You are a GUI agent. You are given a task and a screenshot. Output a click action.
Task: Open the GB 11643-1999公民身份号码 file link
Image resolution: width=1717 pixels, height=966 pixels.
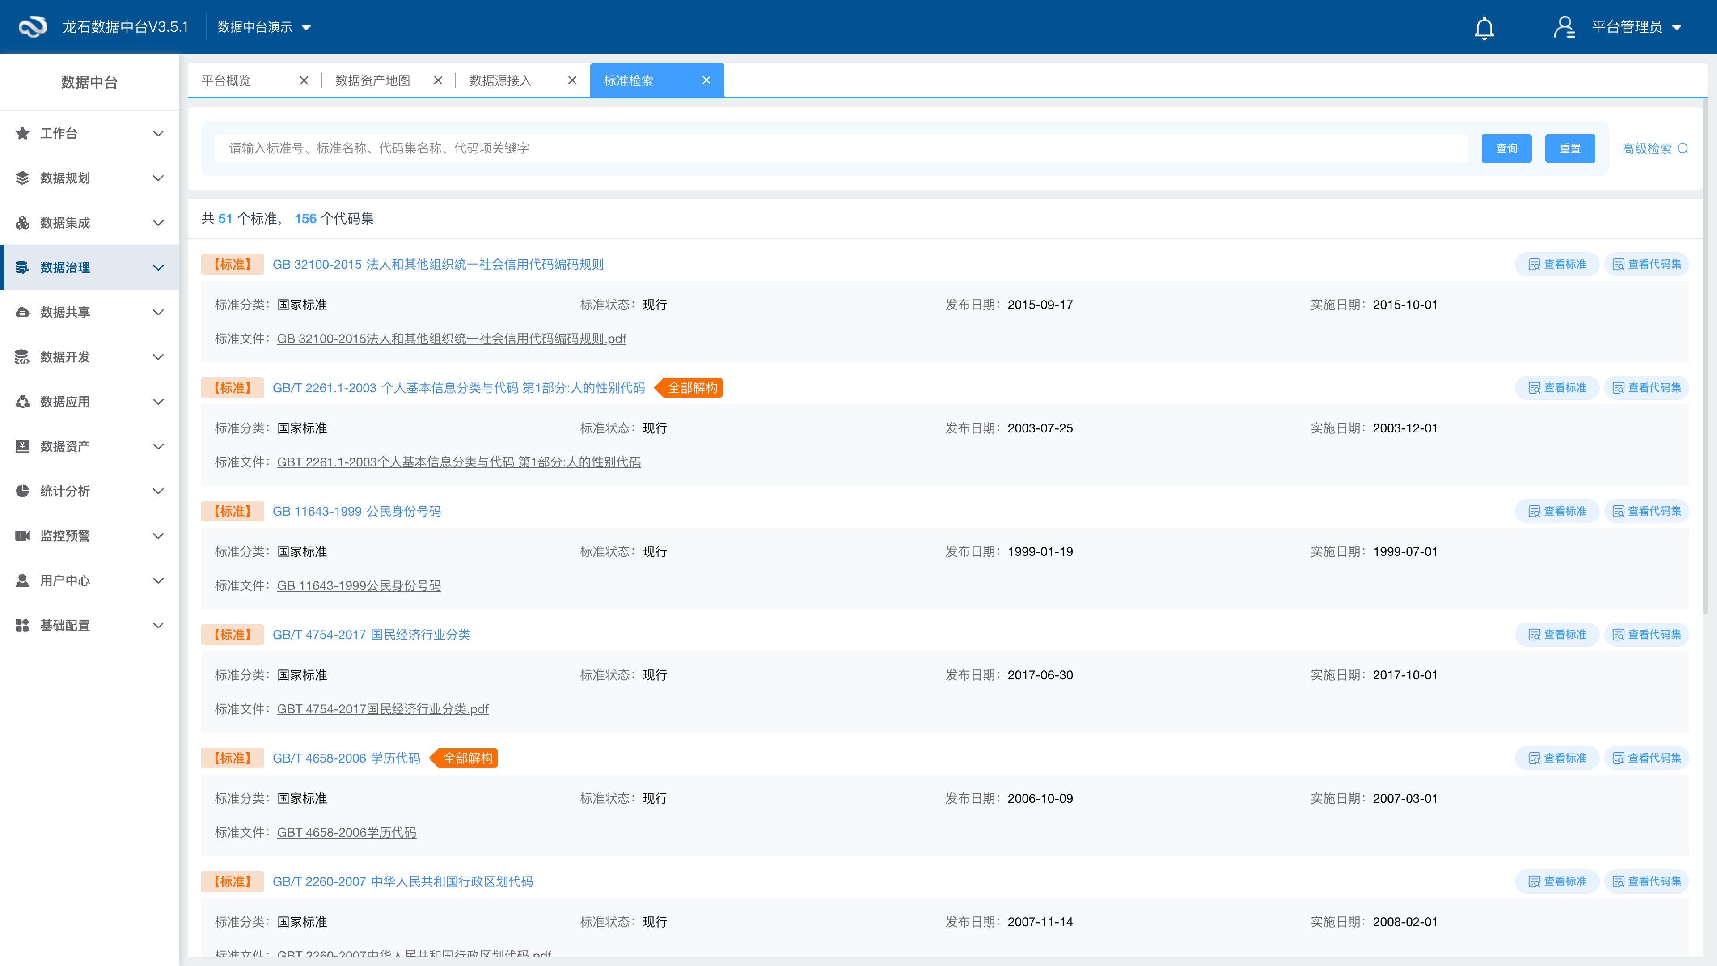click(x=359, y=585)
